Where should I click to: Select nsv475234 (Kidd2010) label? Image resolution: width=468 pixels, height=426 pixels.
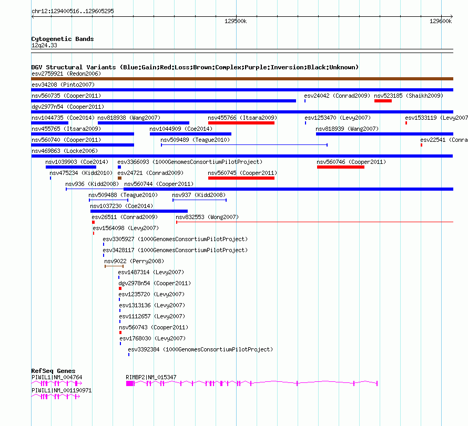(81, 173)
